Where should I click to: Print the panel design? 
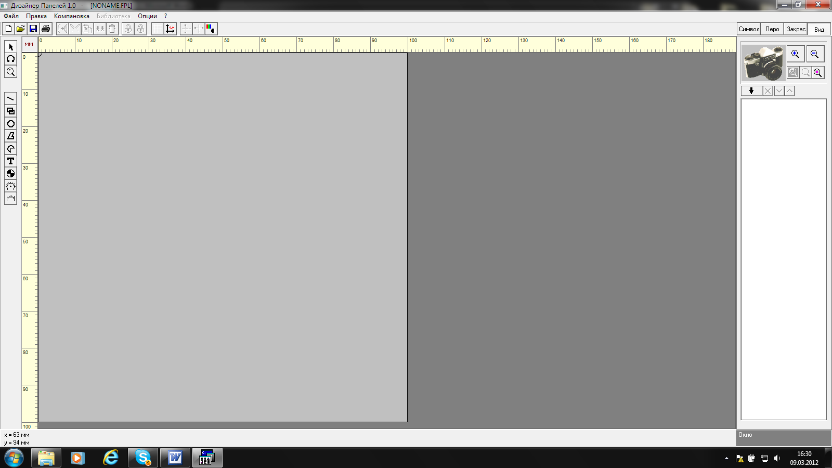coord(46,29)
